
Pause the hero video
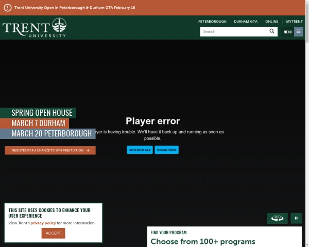[x=296, y=218]
